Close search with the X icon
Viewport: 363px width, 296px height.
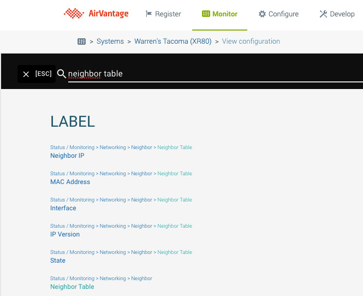26,74
